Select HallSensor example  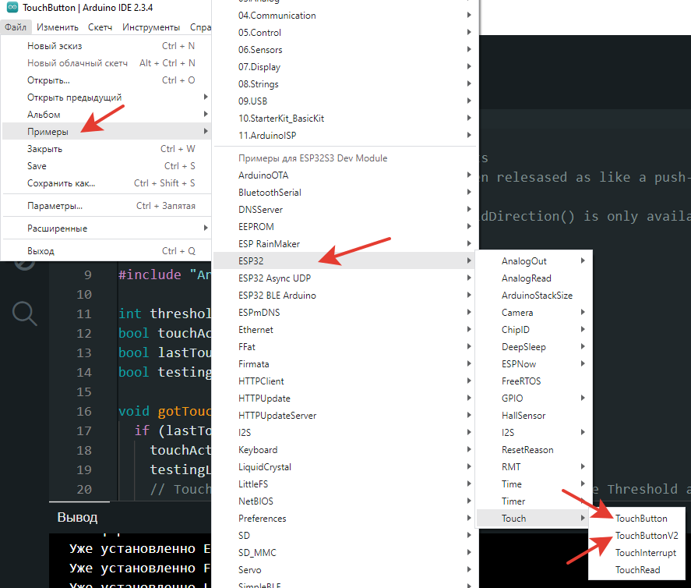(534, 416)
